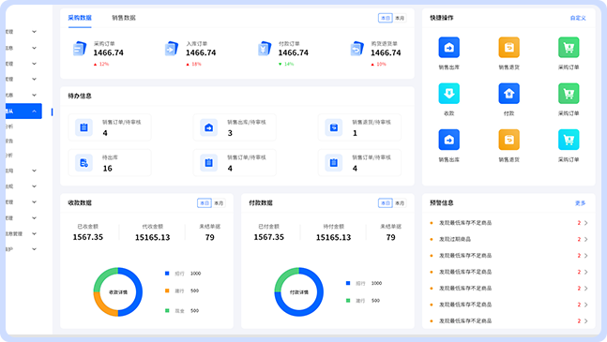Click the 自定义 link in 快捷操作

pos(578,18)
